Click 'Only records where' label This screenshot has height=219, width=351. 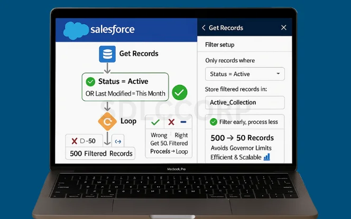coord(230,61)
